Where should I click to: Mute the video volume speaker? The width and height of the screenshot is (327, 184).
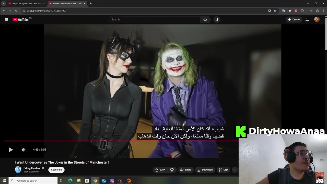click(24, 150)
